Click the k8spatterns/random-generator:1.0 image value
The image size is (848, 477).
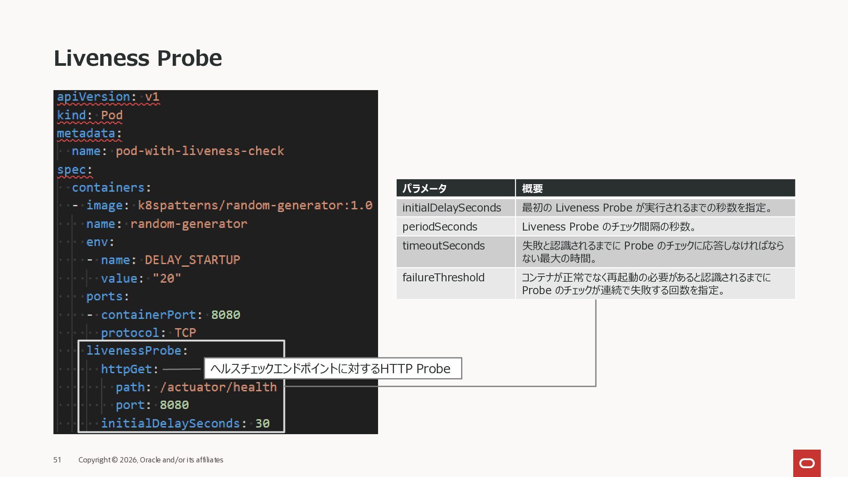tap(255, 205)
